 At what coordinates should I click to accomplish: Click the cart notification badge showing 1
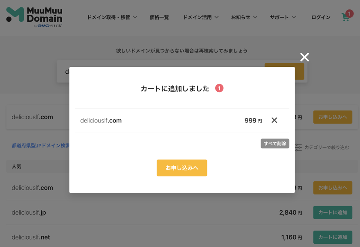pos(349,14)
